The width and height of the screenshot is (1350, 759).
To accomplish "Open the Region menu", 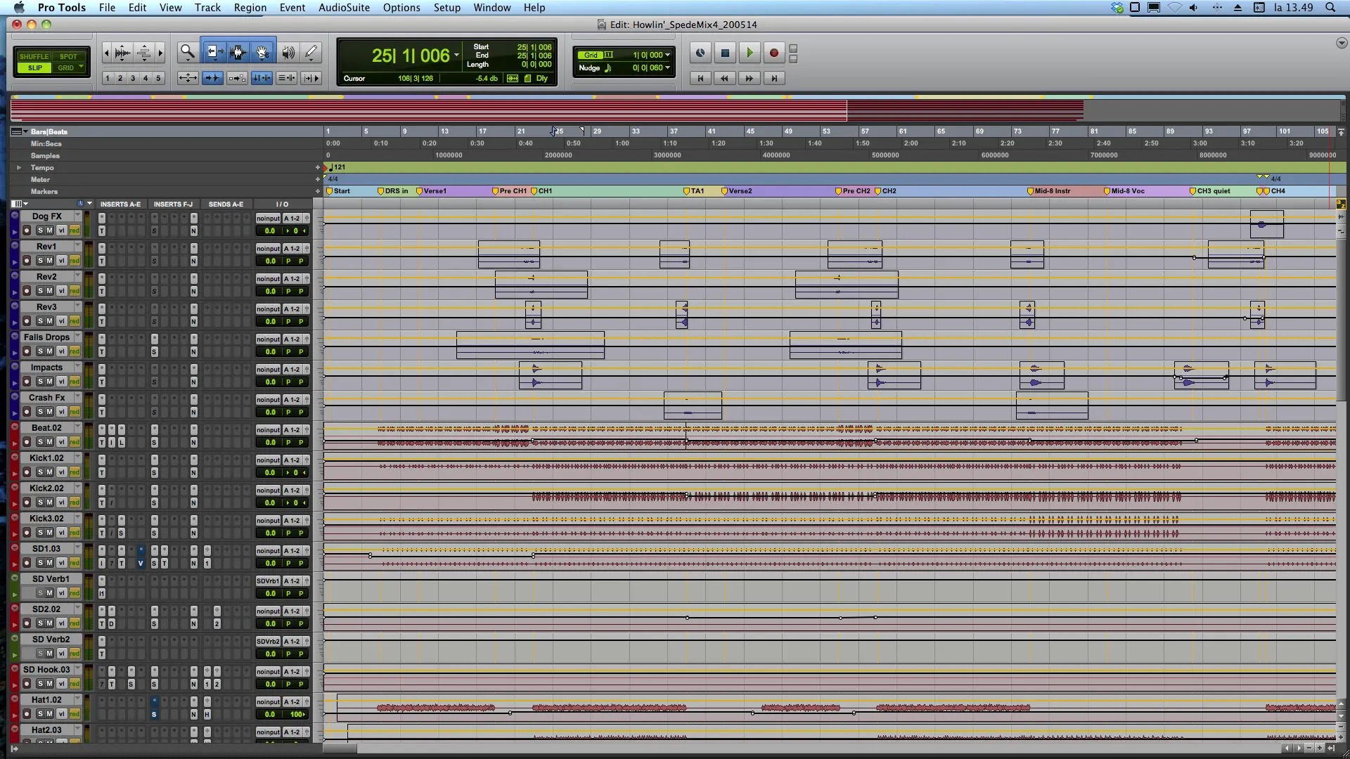I will tap(250, 7).
